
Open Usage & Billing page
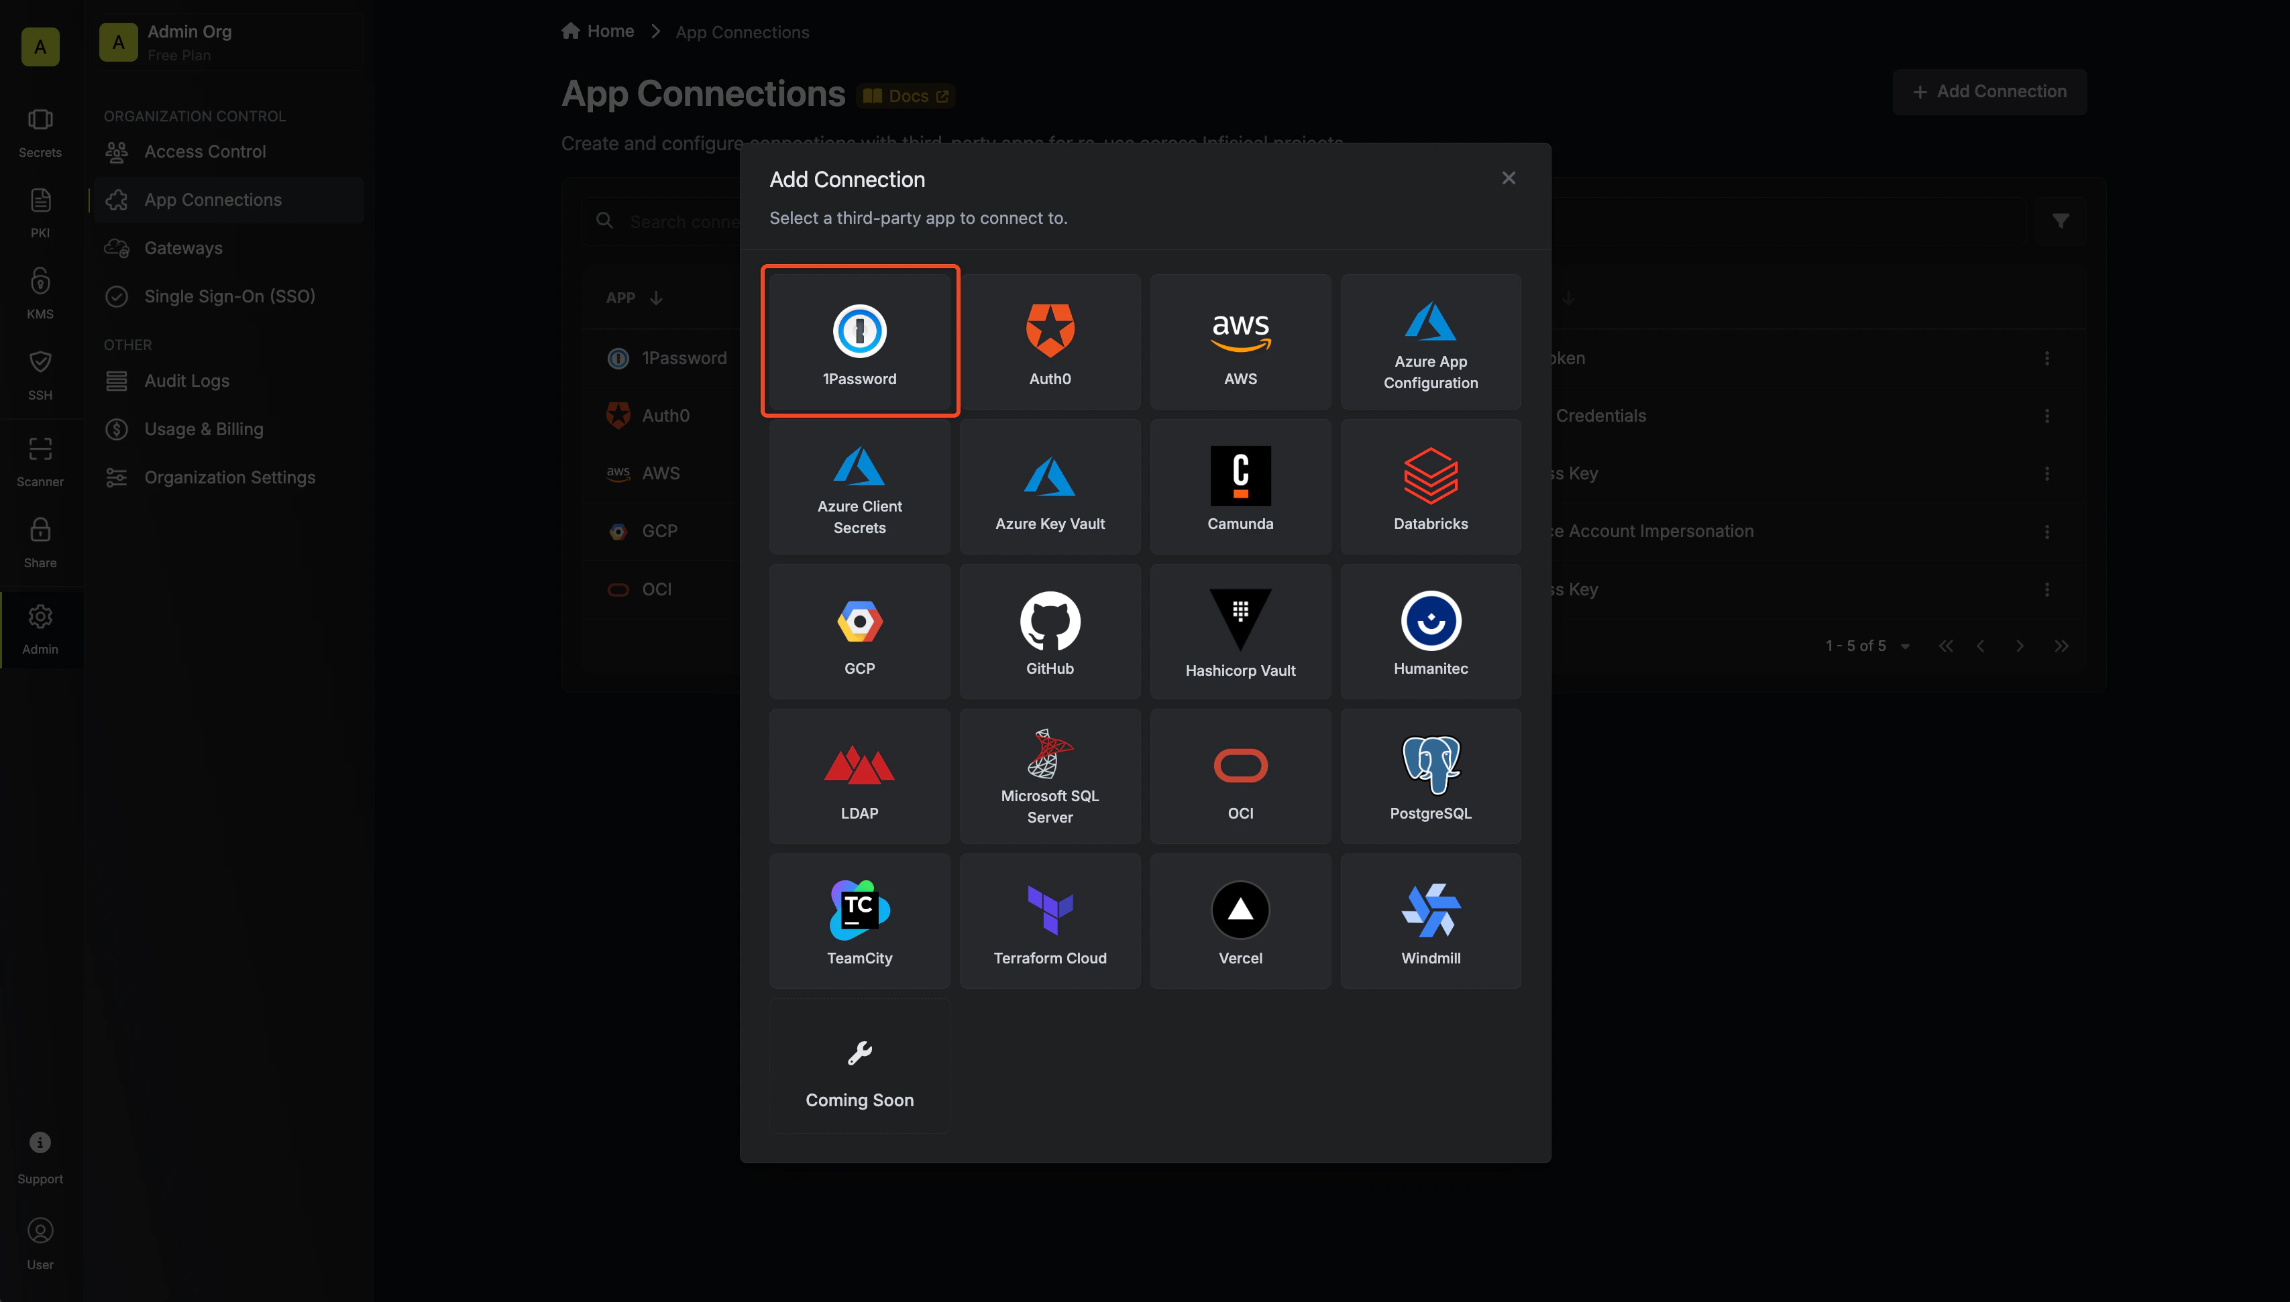tap(228, 428)
